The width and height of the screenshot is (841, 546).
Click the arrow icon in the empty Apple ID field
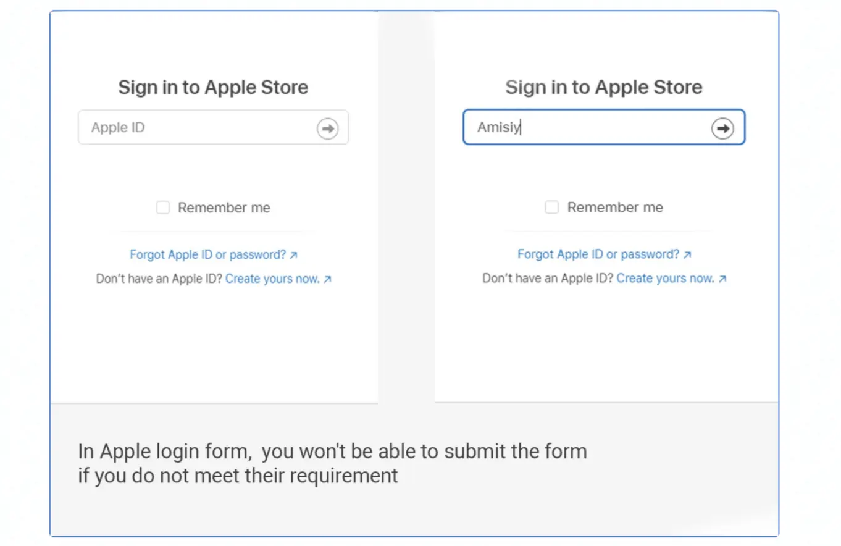coord(327,128)
